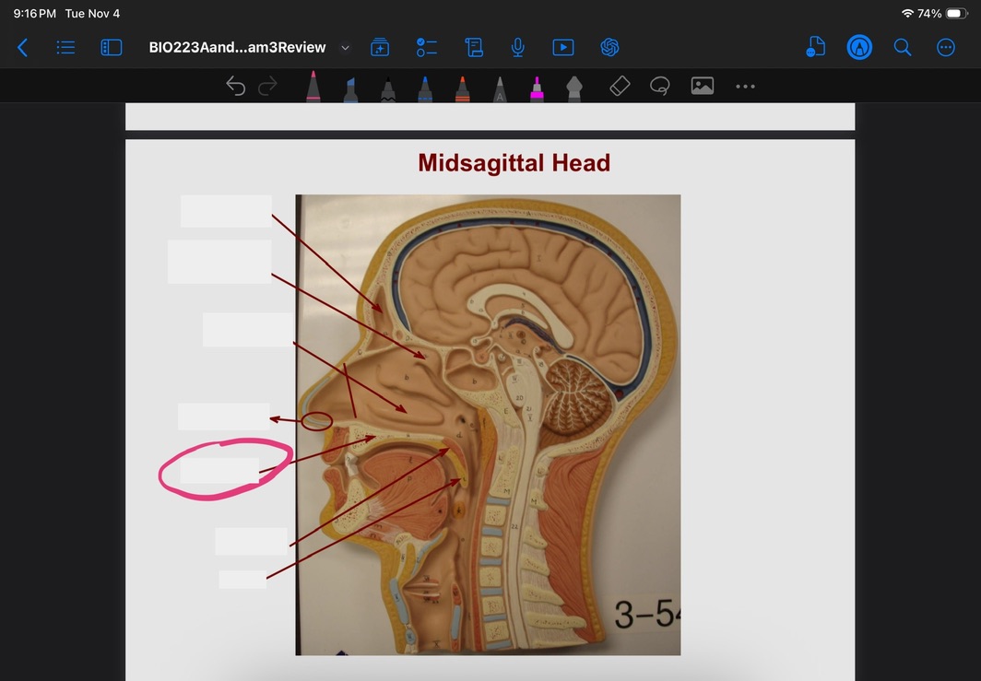Choose the eraser tool
Viewport: 981px width, 681px height.
coord(620,86)
